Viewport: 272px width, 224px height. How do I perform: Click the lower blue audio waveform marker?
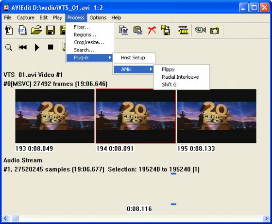(x=173, y=204)
